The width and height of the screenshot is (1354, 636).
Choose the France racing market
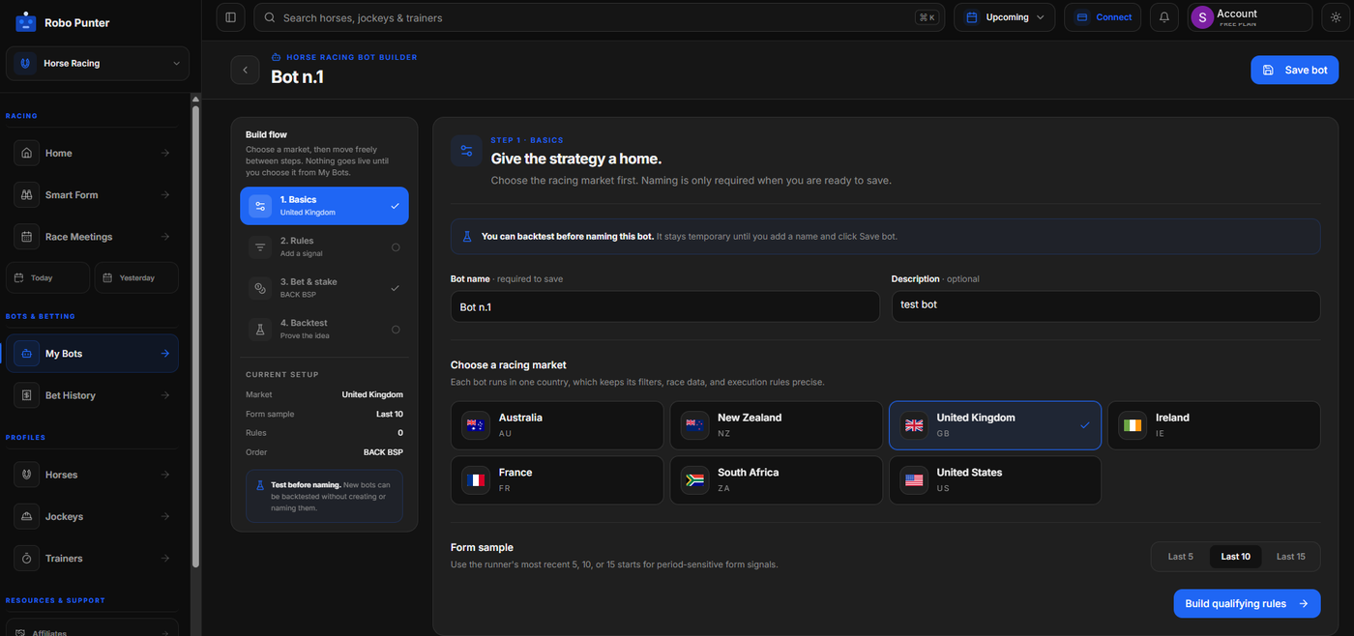557,480
